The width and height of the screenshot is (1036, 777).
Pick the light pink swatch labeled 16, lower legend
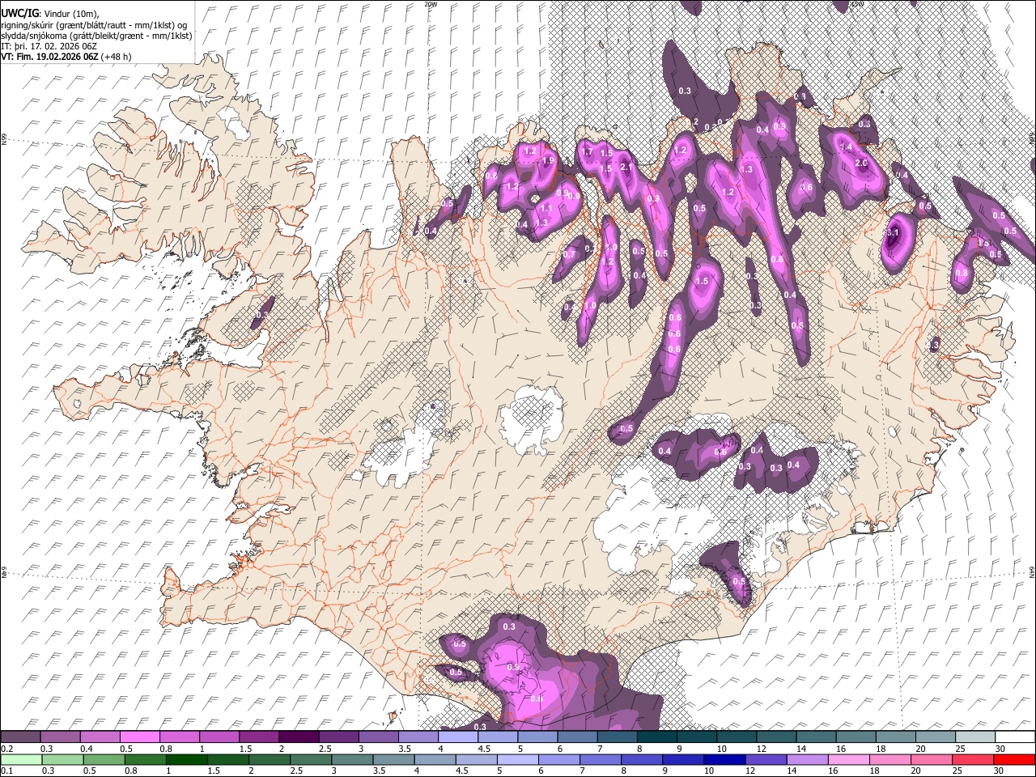coord(849,759)
